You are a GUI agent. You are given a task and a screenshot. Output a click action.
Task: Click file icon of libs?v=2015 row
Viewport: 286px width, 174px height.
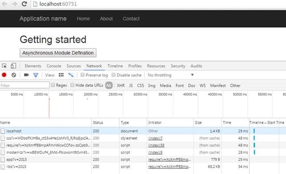point(3,166)
